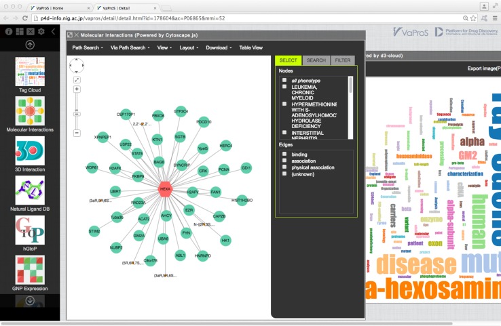Enable the 'binding' edge checkbox
The height and width of the screenshot is (326, 501).
[x=284, y=155]
